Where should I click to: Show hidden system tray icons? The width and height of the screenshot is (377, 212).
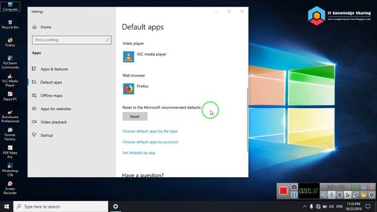click(305, 207)
